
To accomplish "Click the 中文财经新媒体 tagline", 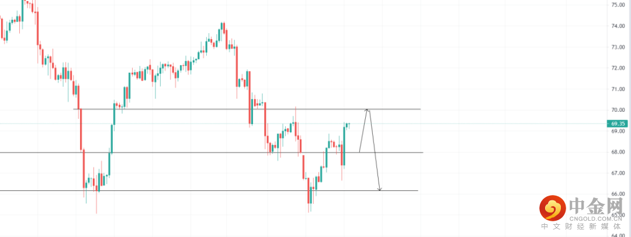I will tap(582, 227).
